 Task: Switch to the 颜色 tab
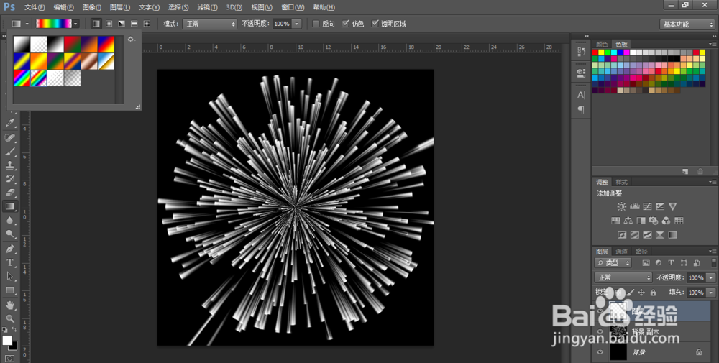602,44
